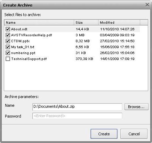Click the Create button

104,134
